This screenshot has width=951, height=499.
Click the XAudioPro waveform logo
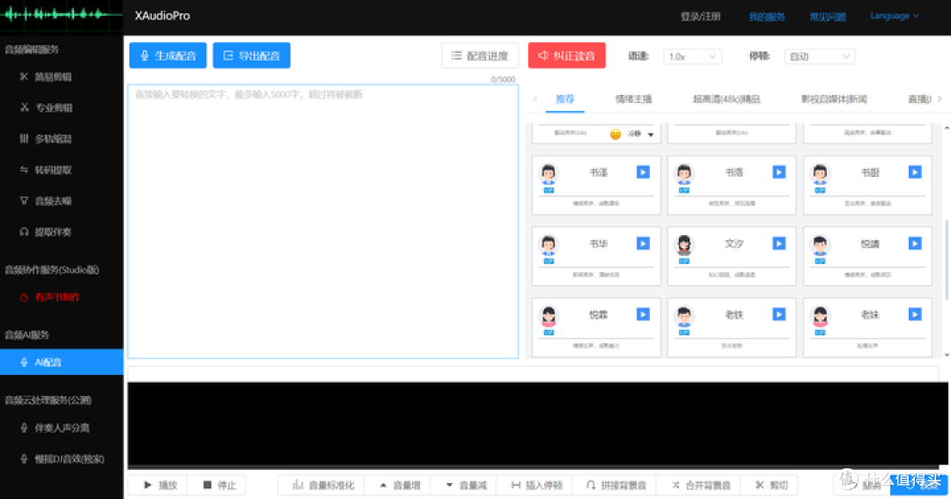(62, 15)
